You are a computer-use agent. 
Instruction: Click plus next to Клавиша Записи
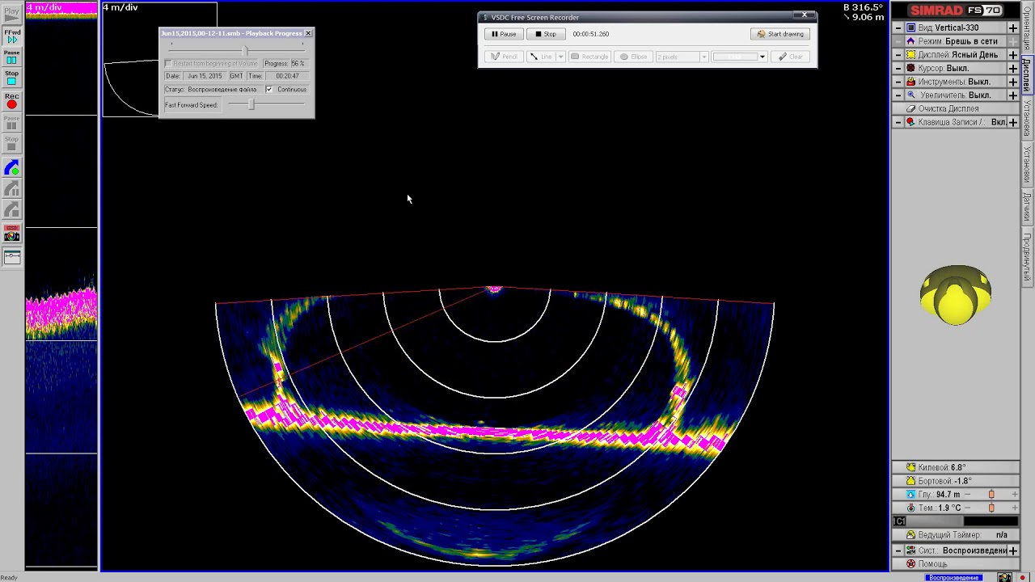tap(1012, 122)
